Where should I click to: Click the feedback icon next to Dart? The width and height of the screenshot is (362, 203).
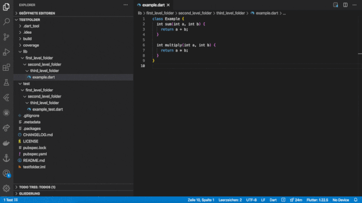(283, 200)
